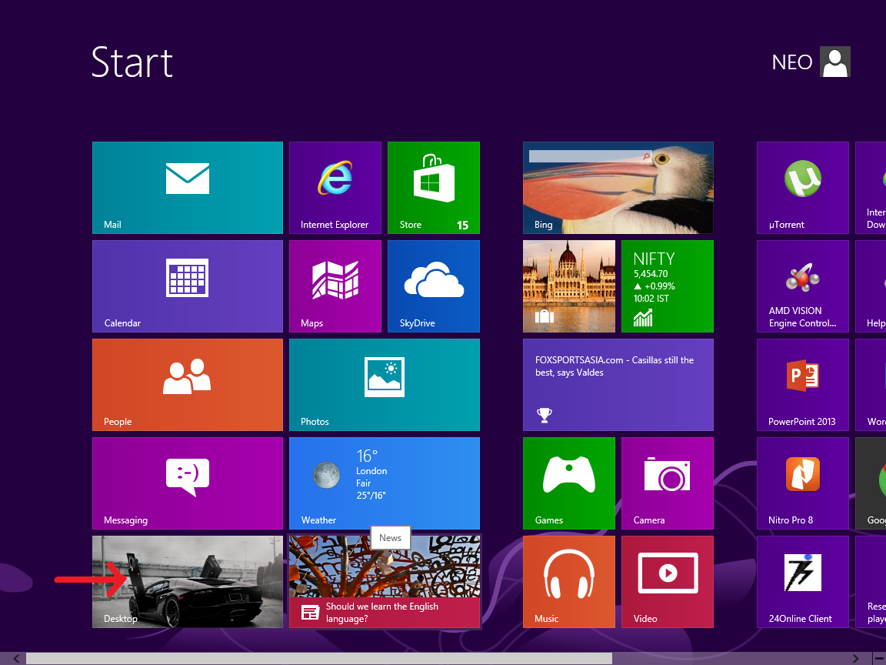Open the Desktop tile
886x665 pixels.
[188, 582]
